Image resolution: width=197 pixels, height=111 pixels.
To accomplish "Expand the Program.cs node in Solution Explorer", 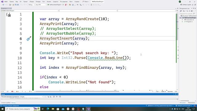I will pyautogui.click(x=182, y=22).
